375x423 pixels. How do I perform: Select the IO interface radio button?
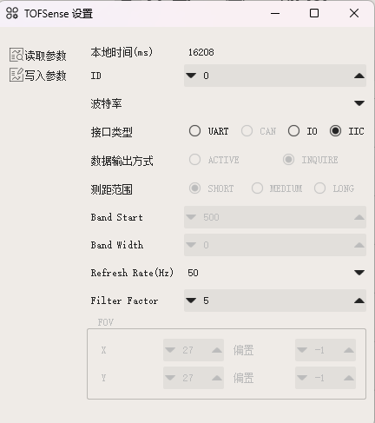tap(293, 131)
